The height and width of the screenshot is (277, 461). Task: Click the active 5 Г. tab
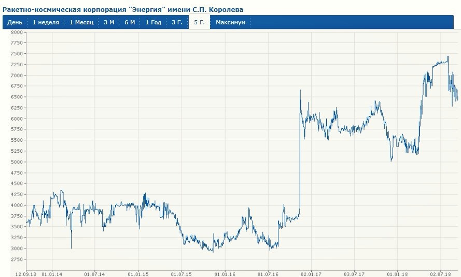point(199,22)
